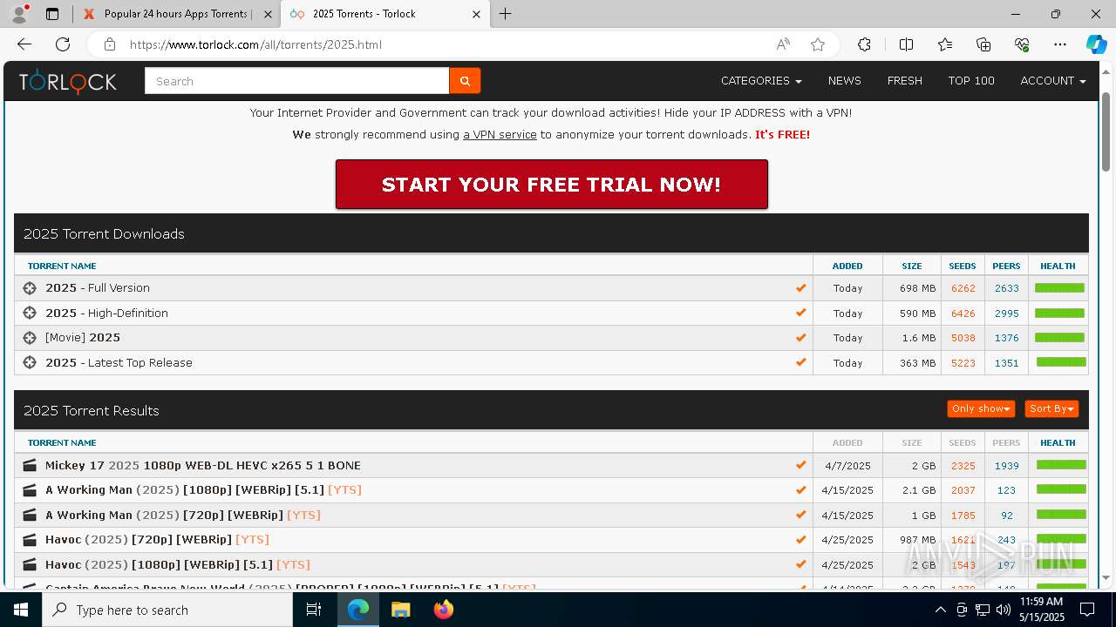This screenshot has height=627, width=1116.
Task: Open '2025 - High-Definition' download link
Action: (x=106, y=313)
